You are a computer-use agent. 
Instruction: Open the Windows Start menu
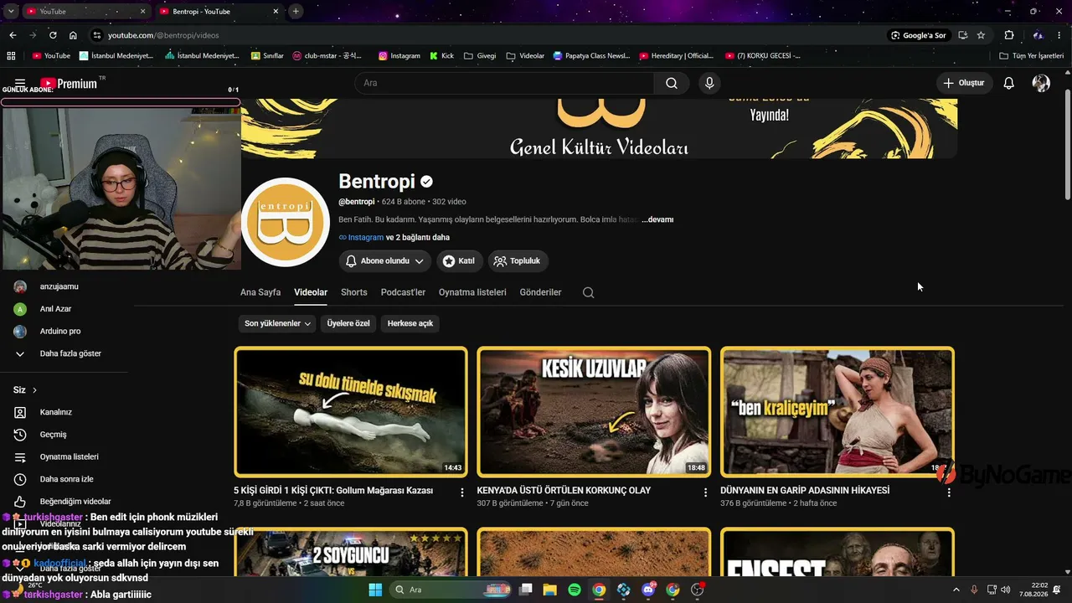coord(374,590)
